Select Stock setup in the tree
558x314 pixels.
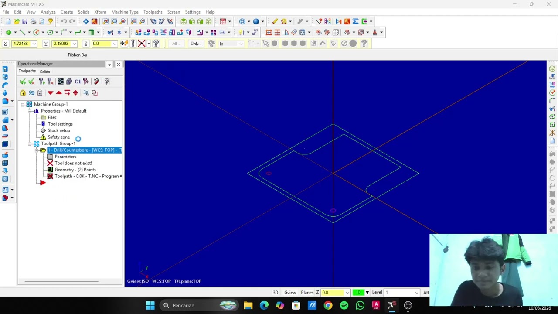(x=59, y=130)
